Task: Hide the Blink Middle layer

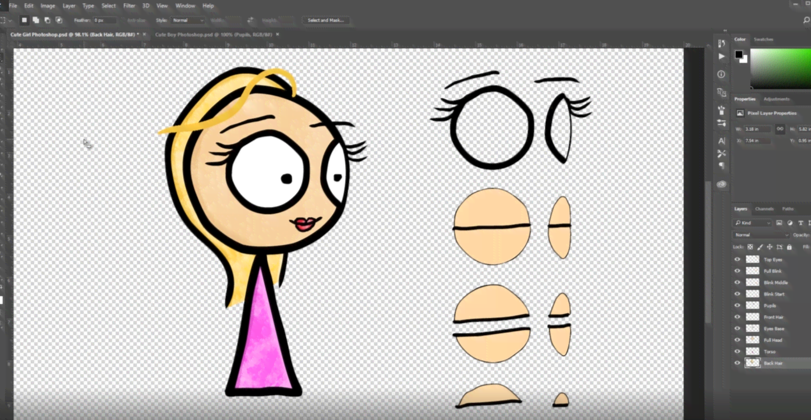Action: click(737, 282)
